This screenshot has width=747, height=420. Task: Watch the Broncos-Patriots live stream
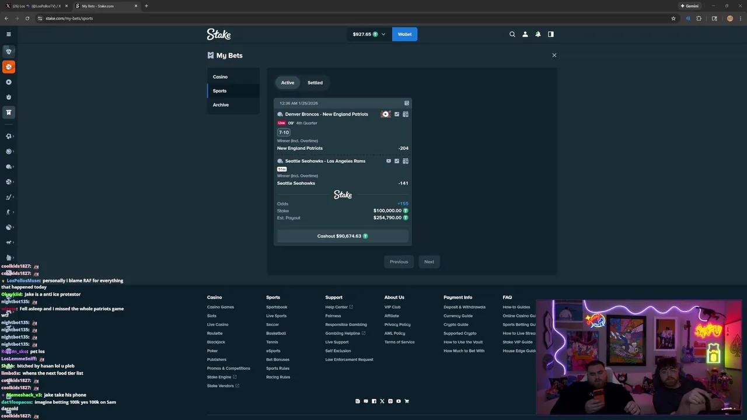coord(385,114)
